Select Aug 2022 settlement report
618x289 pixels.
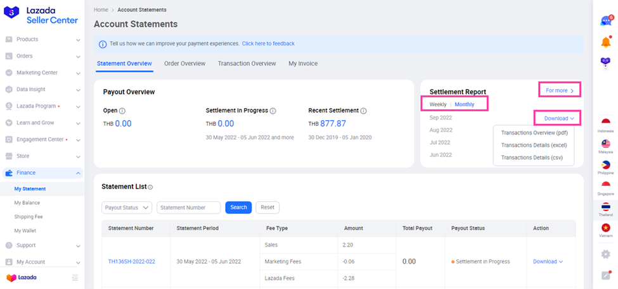pos(441,130)
